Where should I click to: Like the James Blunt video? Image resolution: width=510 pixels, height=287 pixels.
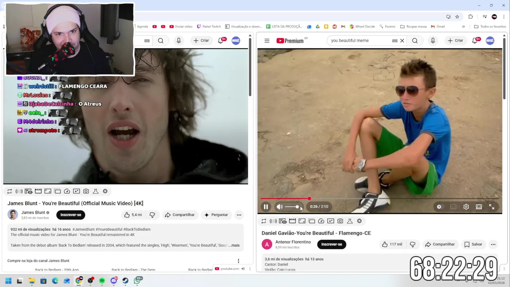pyautogui.click(x=133, y=215)
